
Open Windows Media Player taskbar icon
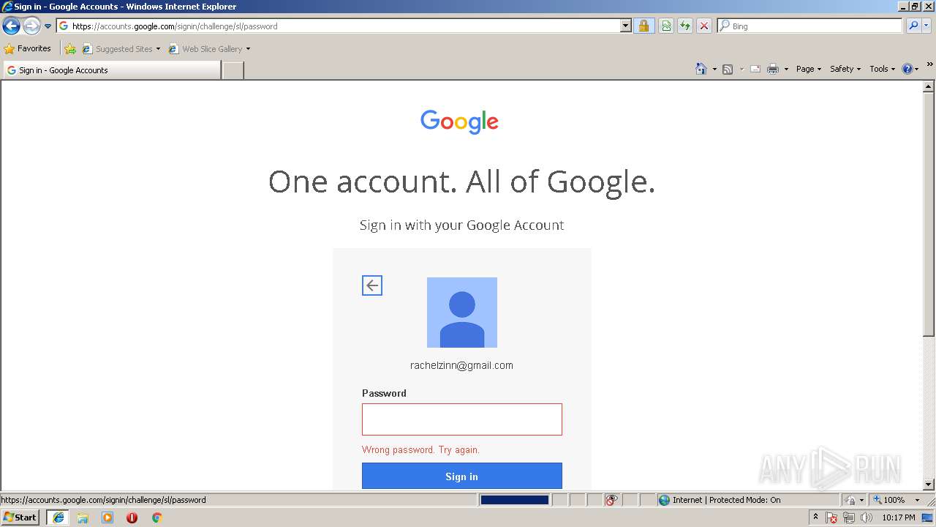(107, 517)
